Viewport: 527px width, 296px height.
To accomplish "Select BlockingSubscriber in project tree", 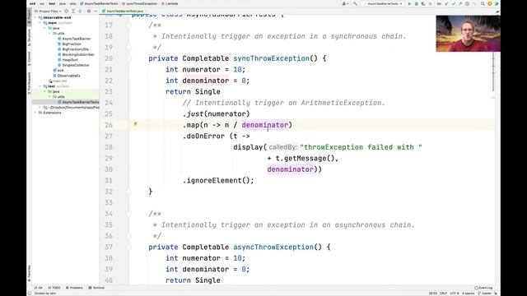I will pyautogui.click(x=78, y=54).
